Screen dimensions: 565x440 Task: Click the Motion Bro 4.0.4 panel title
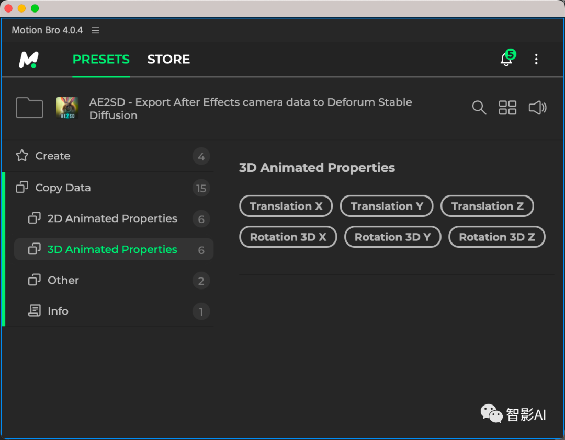pyautogui.click(x=47, y=30)
